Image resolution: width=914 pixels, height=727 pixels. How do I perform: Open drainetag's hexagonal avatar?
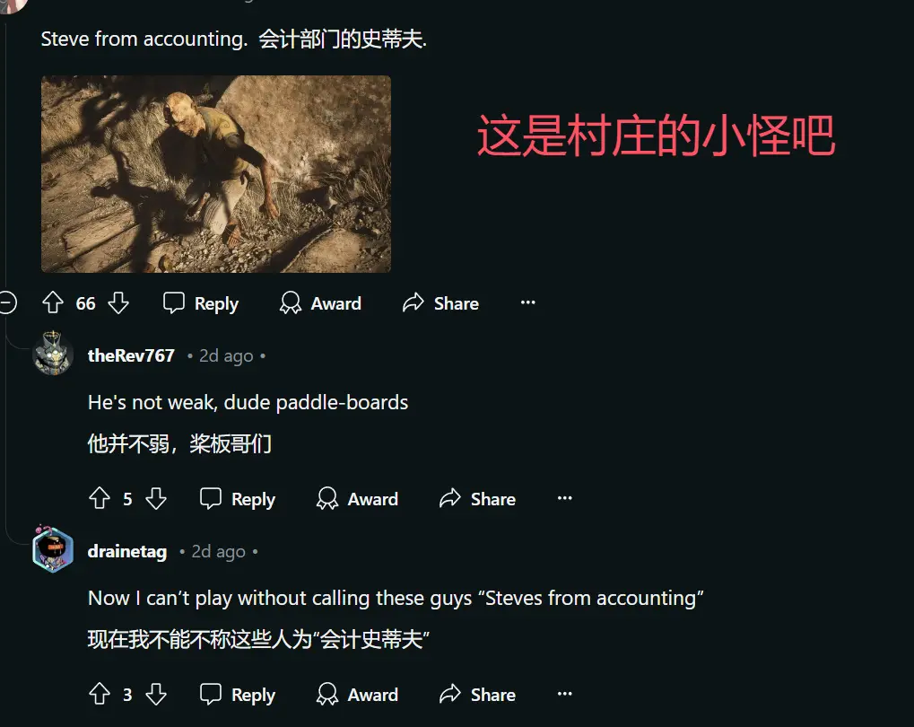[x=53, y=549]
